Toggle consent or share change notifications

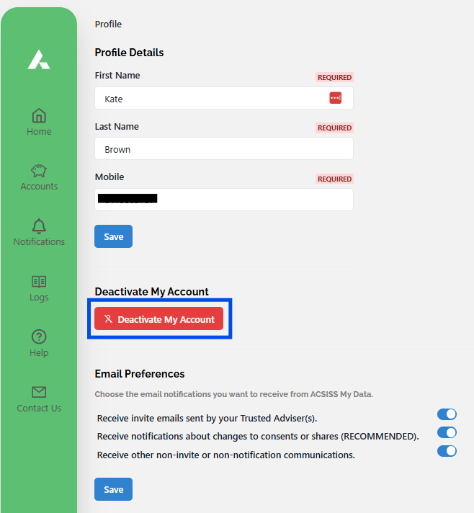tap(447, 432)
